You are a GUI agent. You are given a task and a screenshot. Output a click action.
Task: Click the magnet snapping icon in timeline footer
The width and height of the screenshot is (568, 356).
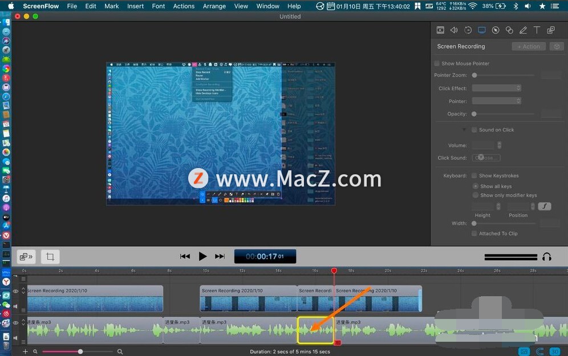pos(539,351)
